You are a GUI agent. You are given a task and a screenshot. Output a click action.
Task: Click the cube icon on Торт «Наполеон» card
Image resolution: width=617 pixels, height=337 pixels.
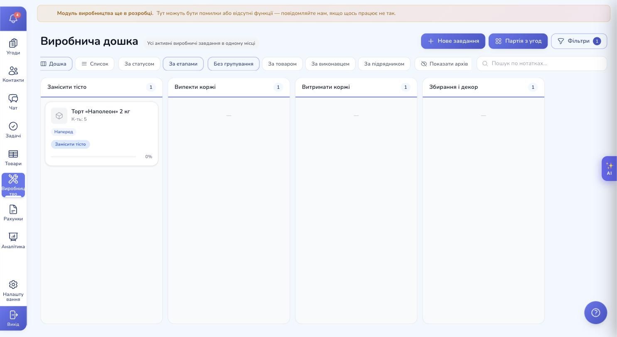[x=59, y=116]
